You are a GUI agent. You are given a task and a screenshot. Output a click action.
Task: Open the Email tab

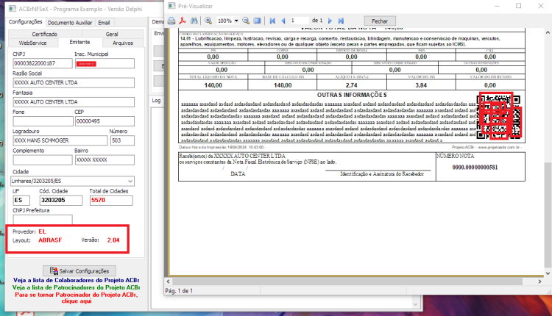pyautogui.click(x=104, y=23)
